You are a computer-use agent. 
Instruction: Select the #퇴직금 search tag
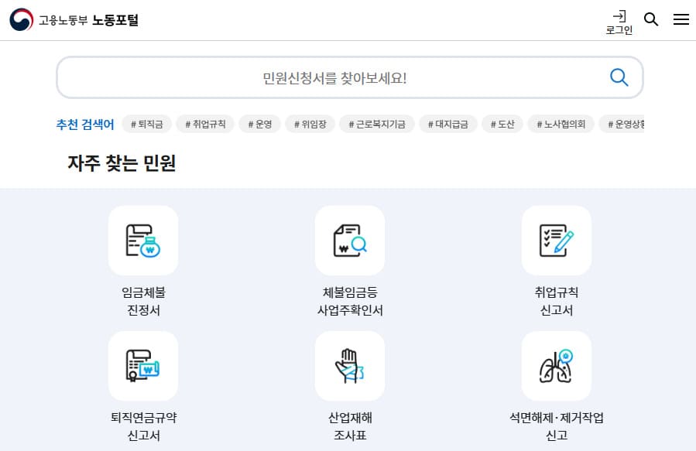(x=146, y=124)
